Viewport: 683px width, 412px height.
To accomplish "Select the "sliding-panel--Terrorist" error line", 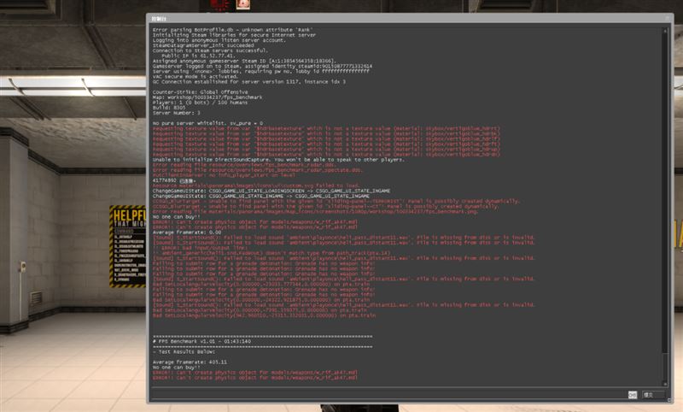I will (x=336, y=202).
